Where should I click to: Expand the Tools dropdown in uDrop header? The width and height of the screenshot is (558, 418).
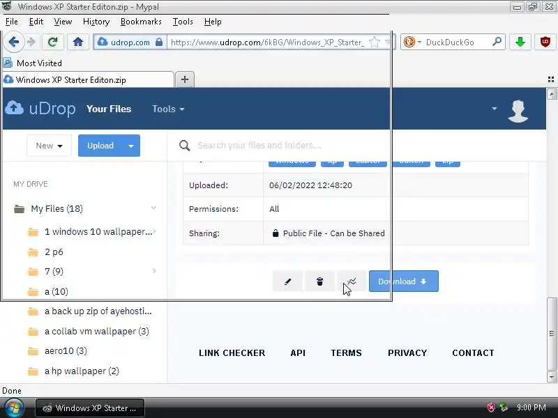point(168,109)
